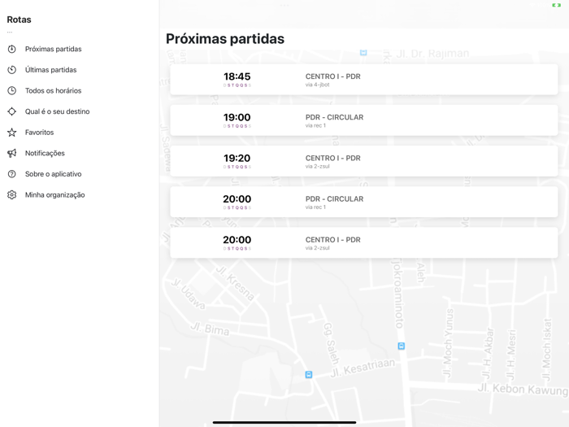The image size is (569, 427).
Task: Click the gear icon beside Minha organização
Action: pyautogui.click(x=12, y=195)
